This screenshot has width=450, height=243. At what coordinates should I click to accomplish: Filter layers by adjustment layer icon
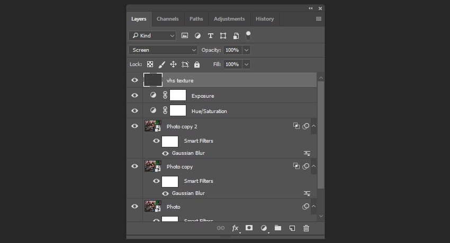[x=198, y=35]
